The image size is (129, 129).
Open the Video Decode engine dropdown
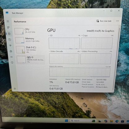coord(56,51)
